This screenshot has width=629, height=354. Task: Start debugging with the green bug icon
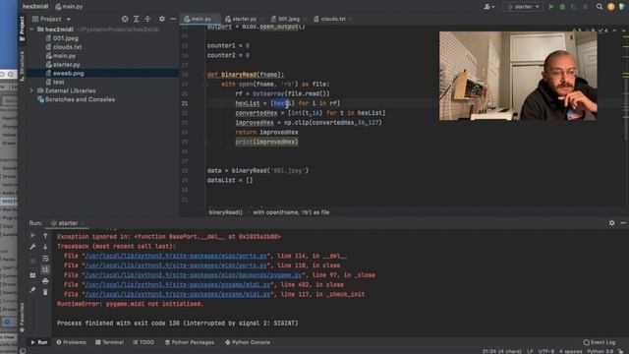[562, 7]
